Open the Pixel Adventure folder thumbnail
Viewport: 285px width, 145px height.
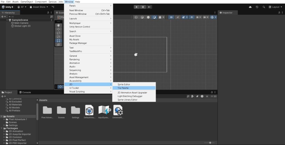(47, 112)
